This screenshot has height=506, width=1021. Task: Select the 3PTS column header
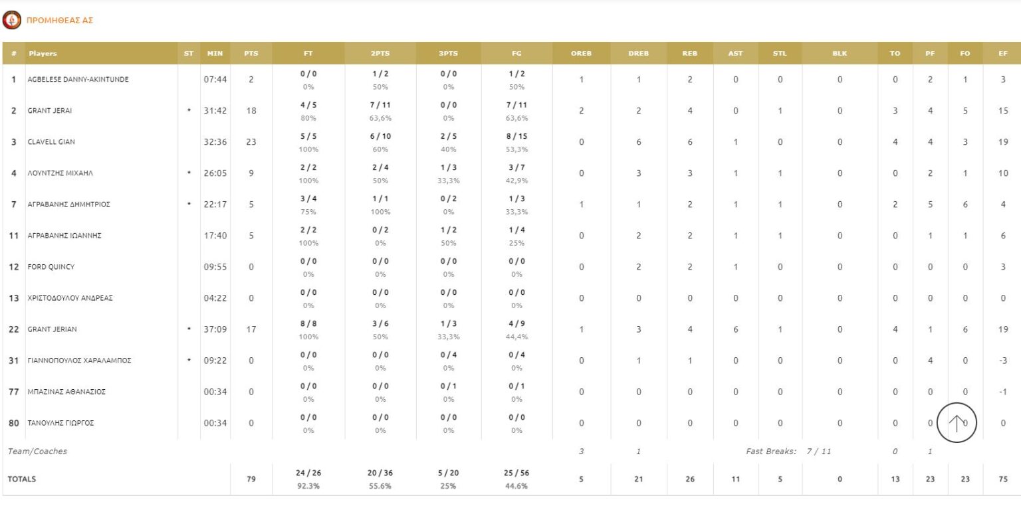(448, 54)
